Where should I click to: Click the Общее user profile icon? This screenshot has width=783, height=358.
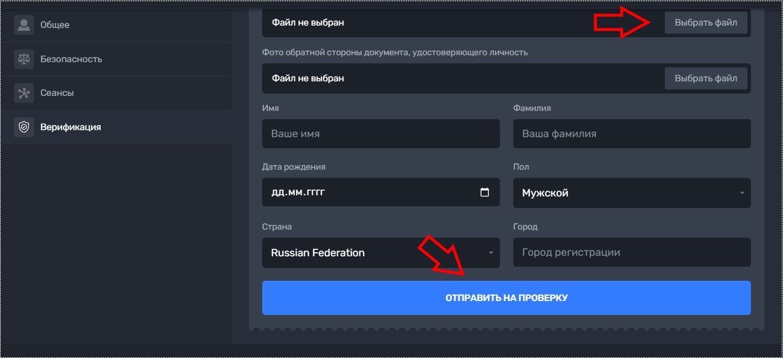[24, 25]
